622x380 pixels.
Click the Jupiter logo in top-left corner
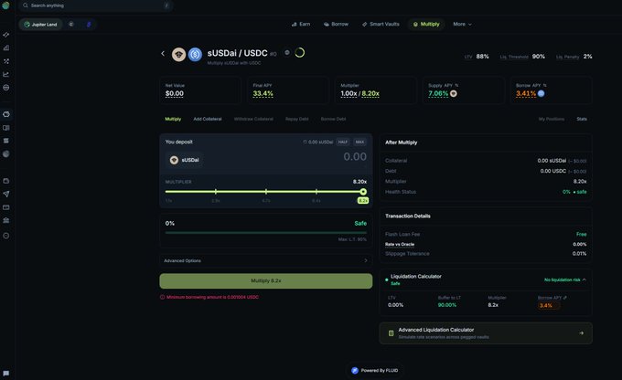click(x=5, y=5)
